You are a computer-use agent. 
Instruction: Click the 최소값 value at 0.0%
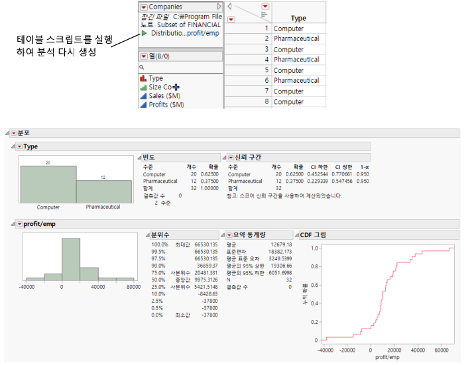click(209, 315)
